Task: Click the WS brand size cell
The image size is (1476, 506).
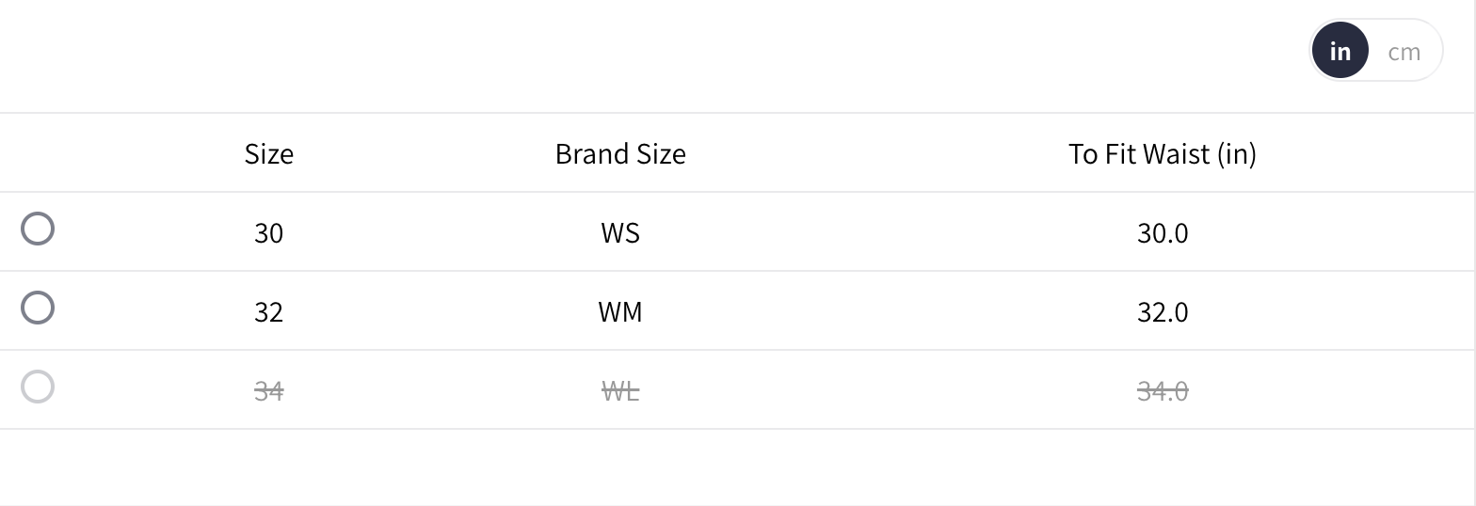Action: pyautogui.click(x=620, y=233)
